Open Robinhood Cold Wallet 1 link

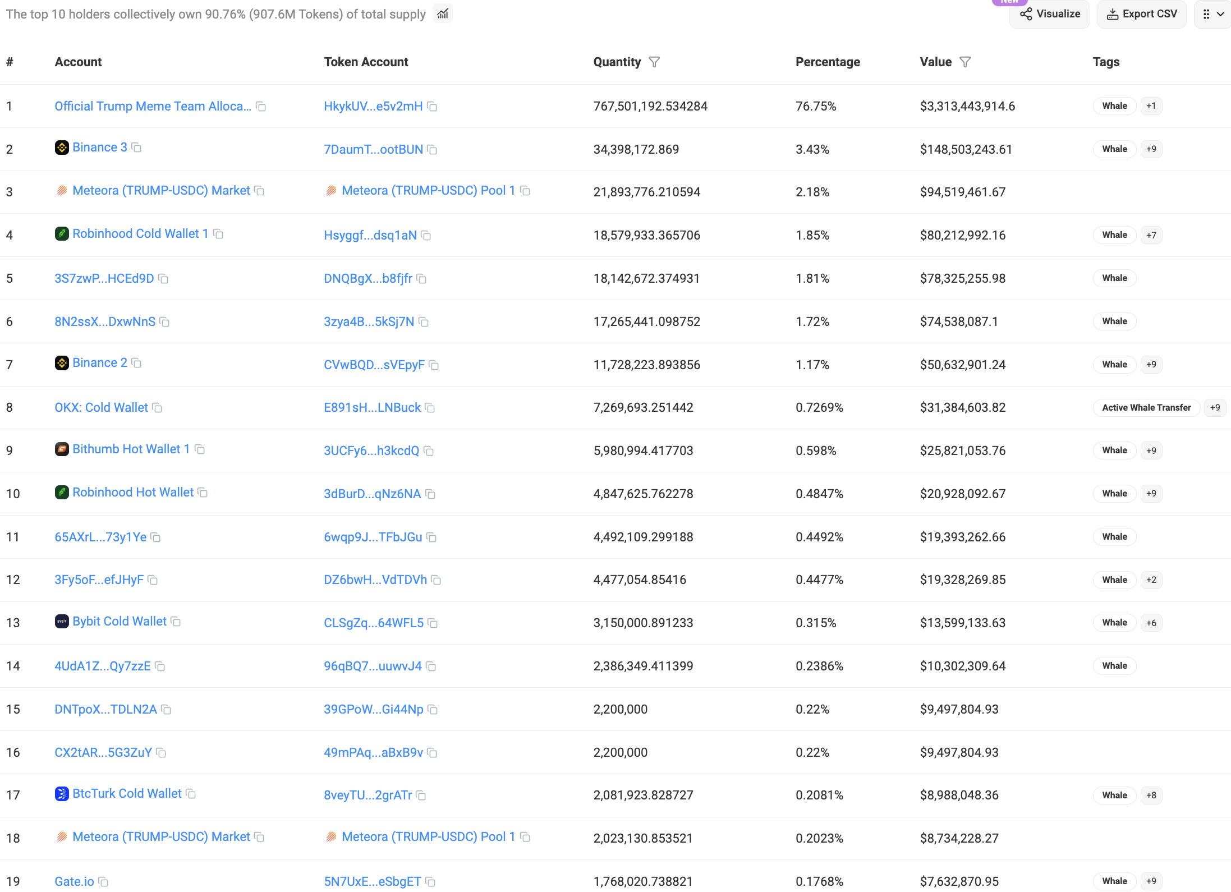[140, 234]
